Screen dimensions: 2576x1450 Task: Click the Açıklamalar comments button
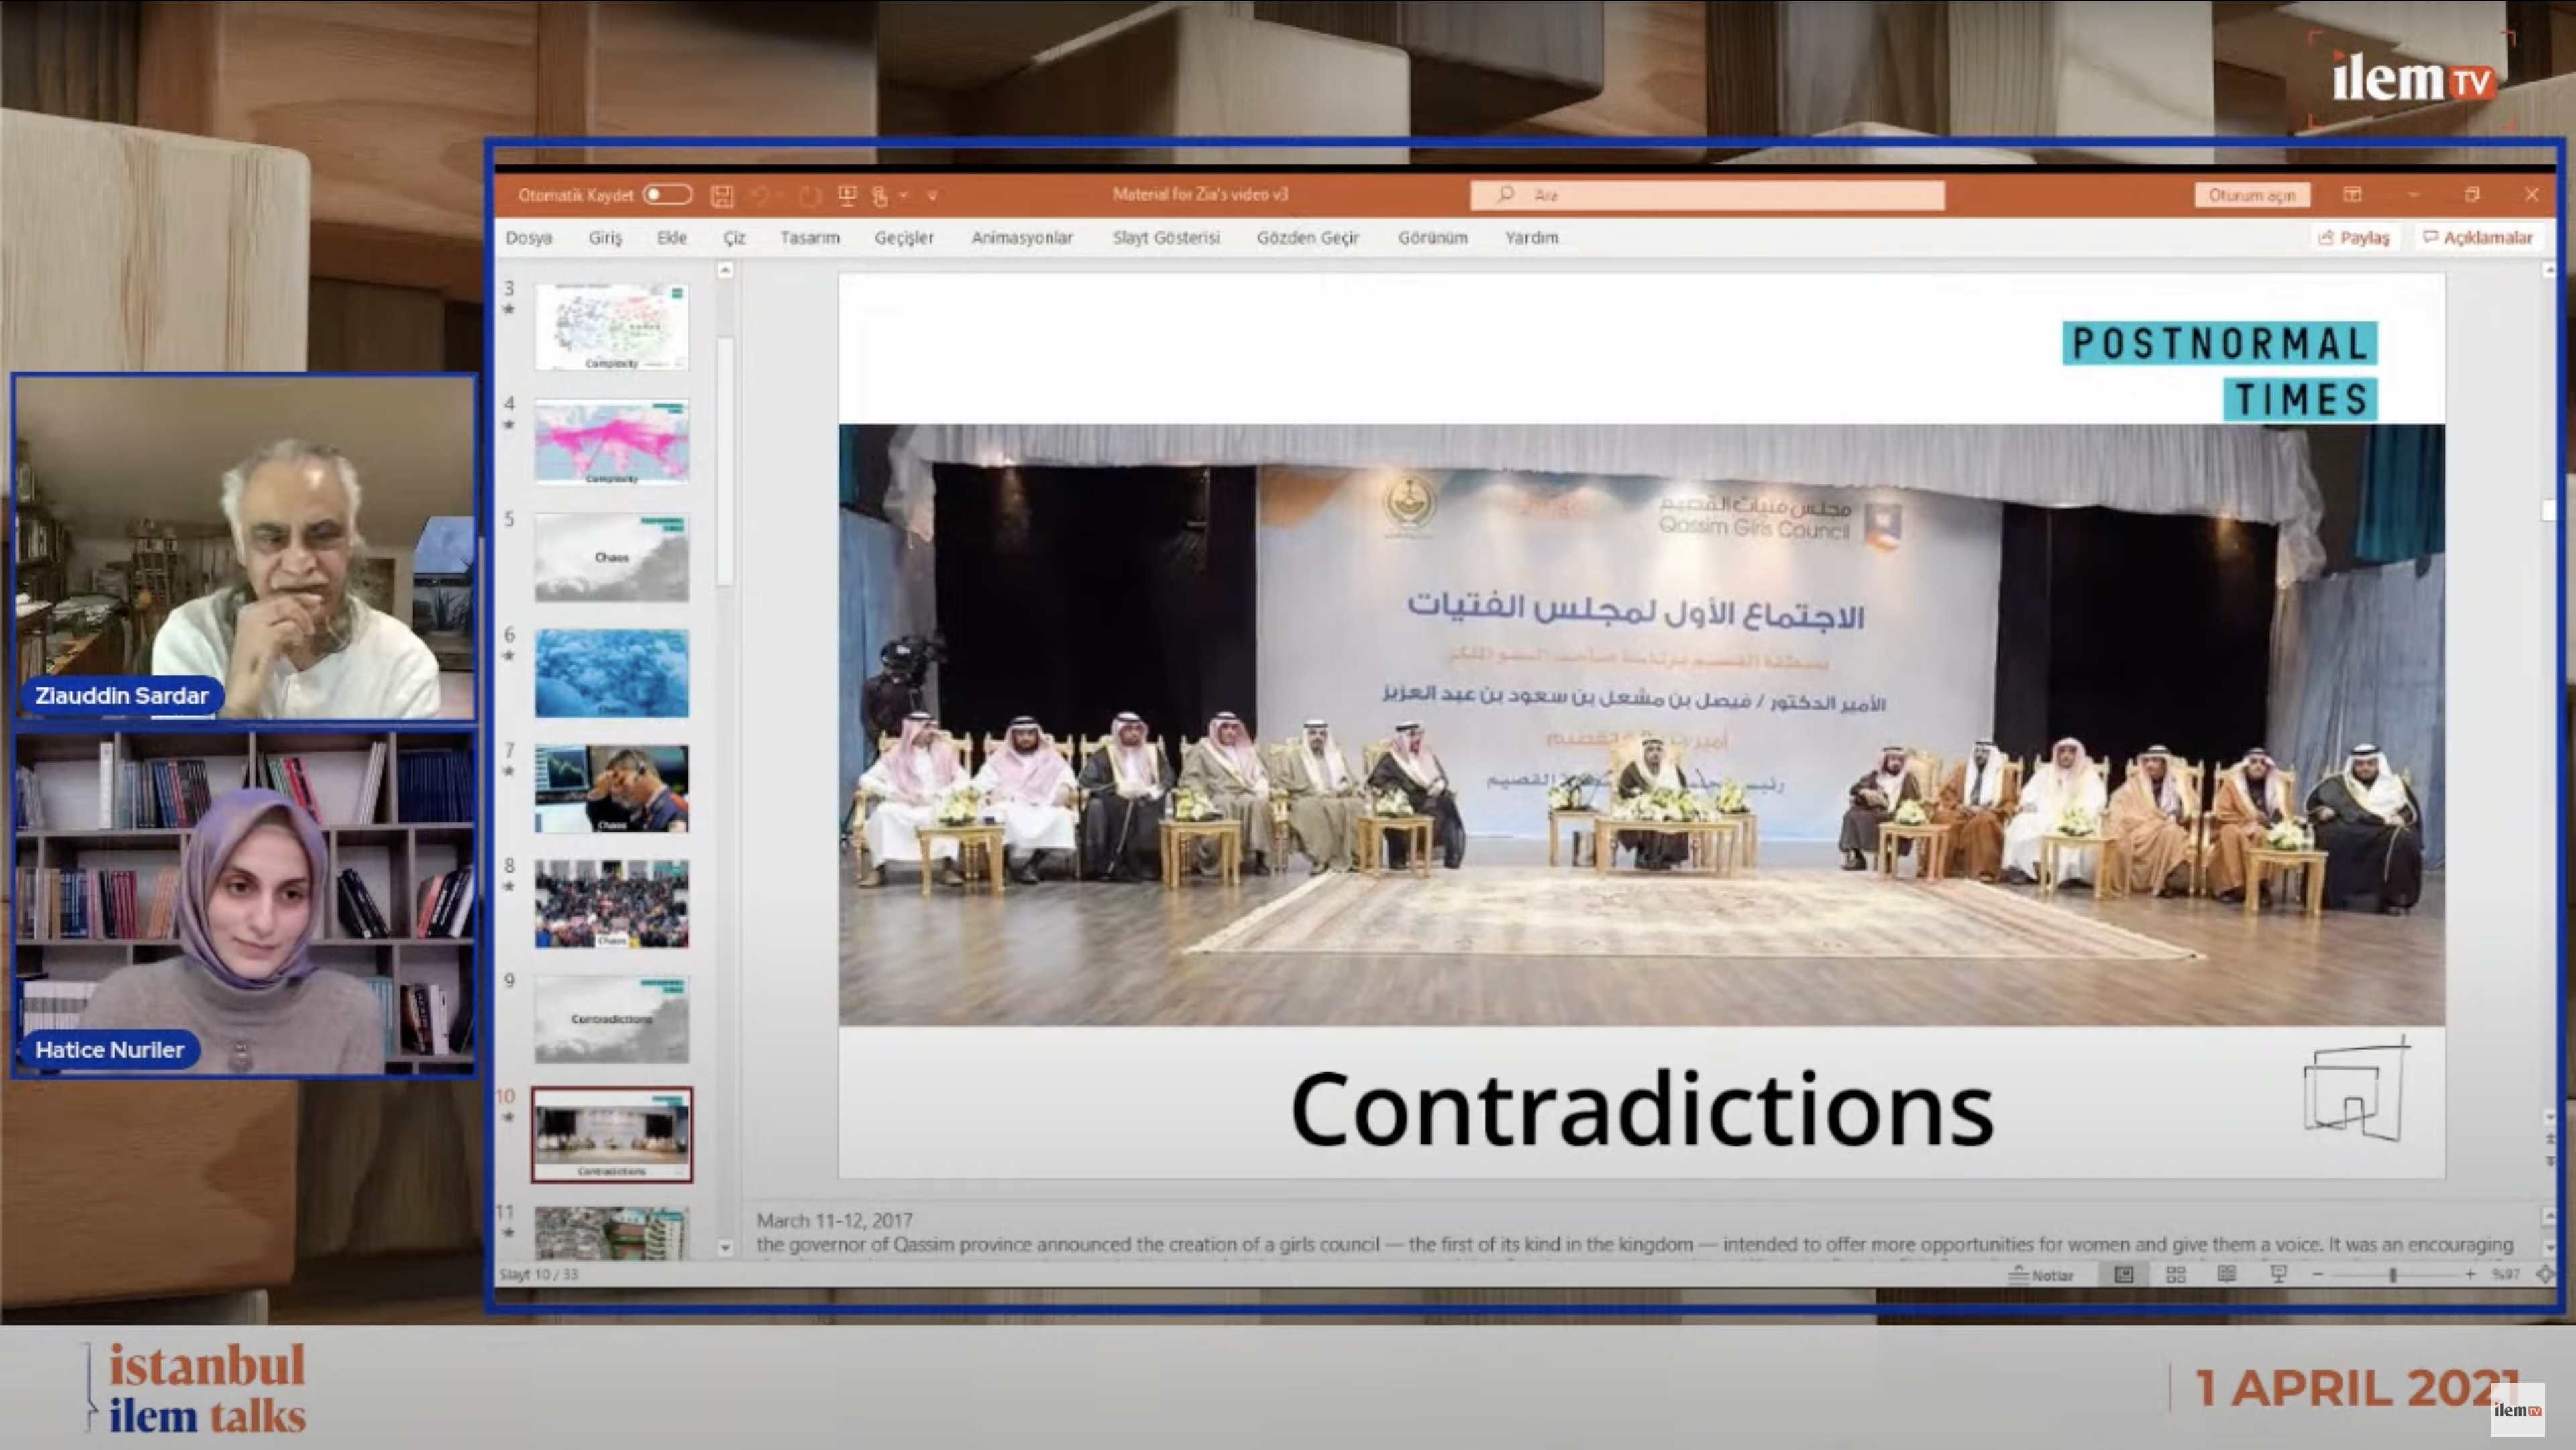[x=2479, y=238]
